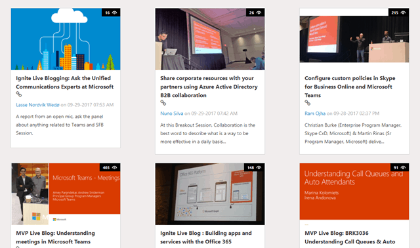
Task: Click the 91 views eye icon
Action: click(x=403, y=168)
